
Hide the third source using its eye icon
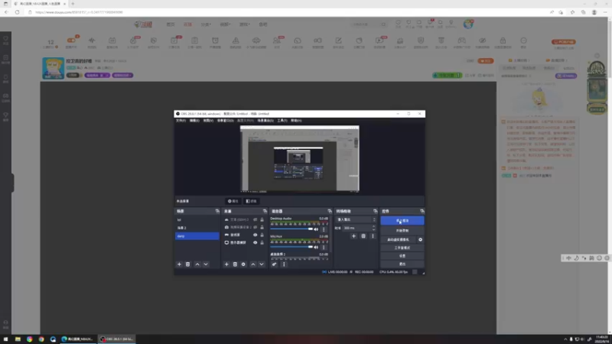[256, 235]
